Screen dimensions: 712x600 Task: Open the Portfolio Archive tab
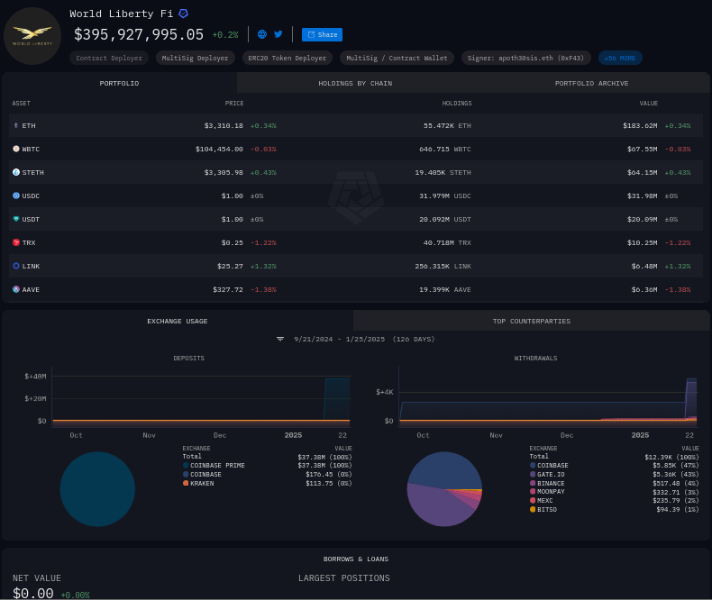click(x=591, y=83)
